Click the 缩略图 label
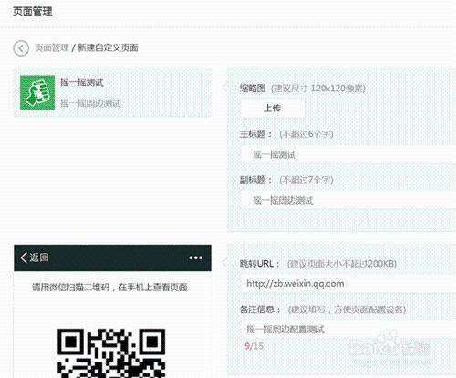 (253, 89)
